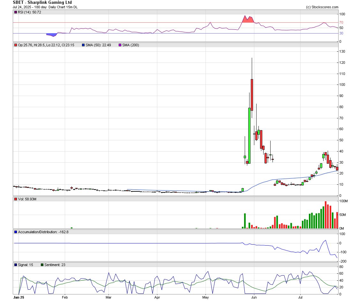
Task: Click the tall red candle peaking near 120
Action: [x=252, y=95]
